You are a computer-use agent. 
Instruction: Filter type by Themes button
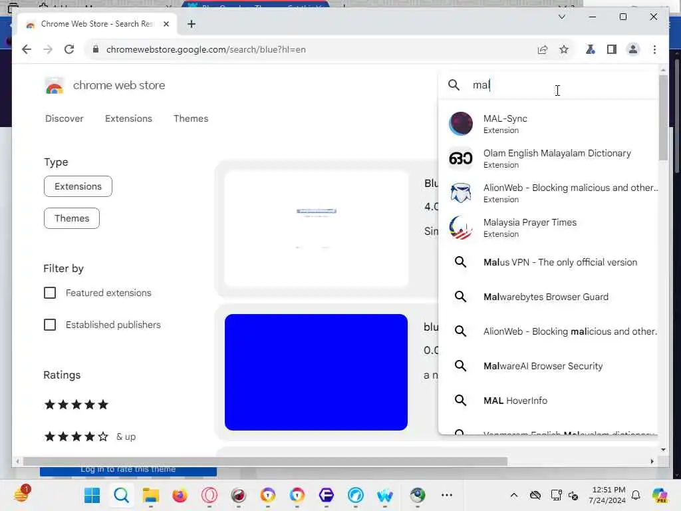click(x=72, y=218)
